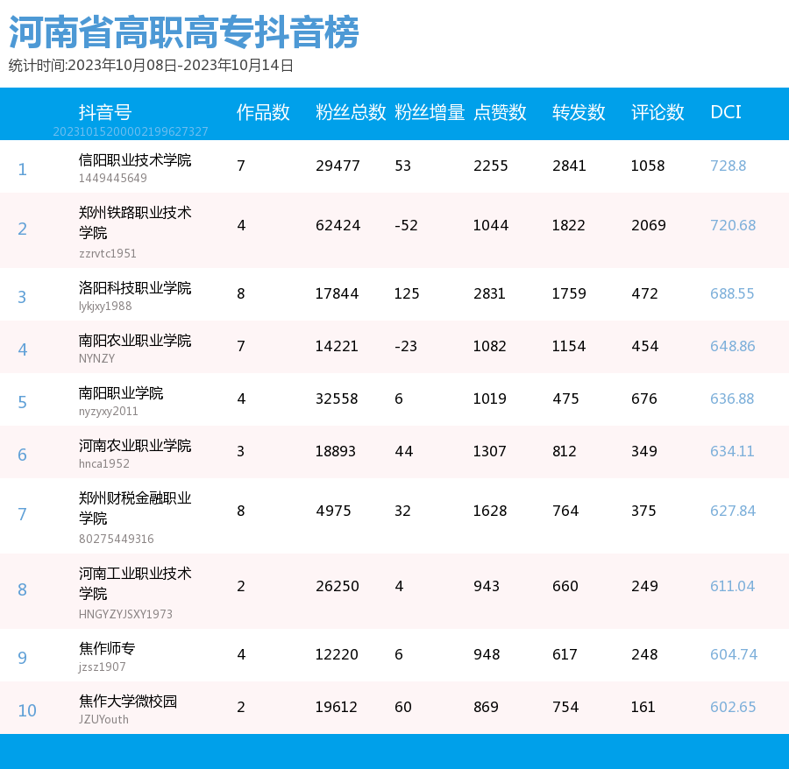789x769 pixels.
Task: Open 信阳职业技术学院 account name
Action: click(x=135, y=160)
